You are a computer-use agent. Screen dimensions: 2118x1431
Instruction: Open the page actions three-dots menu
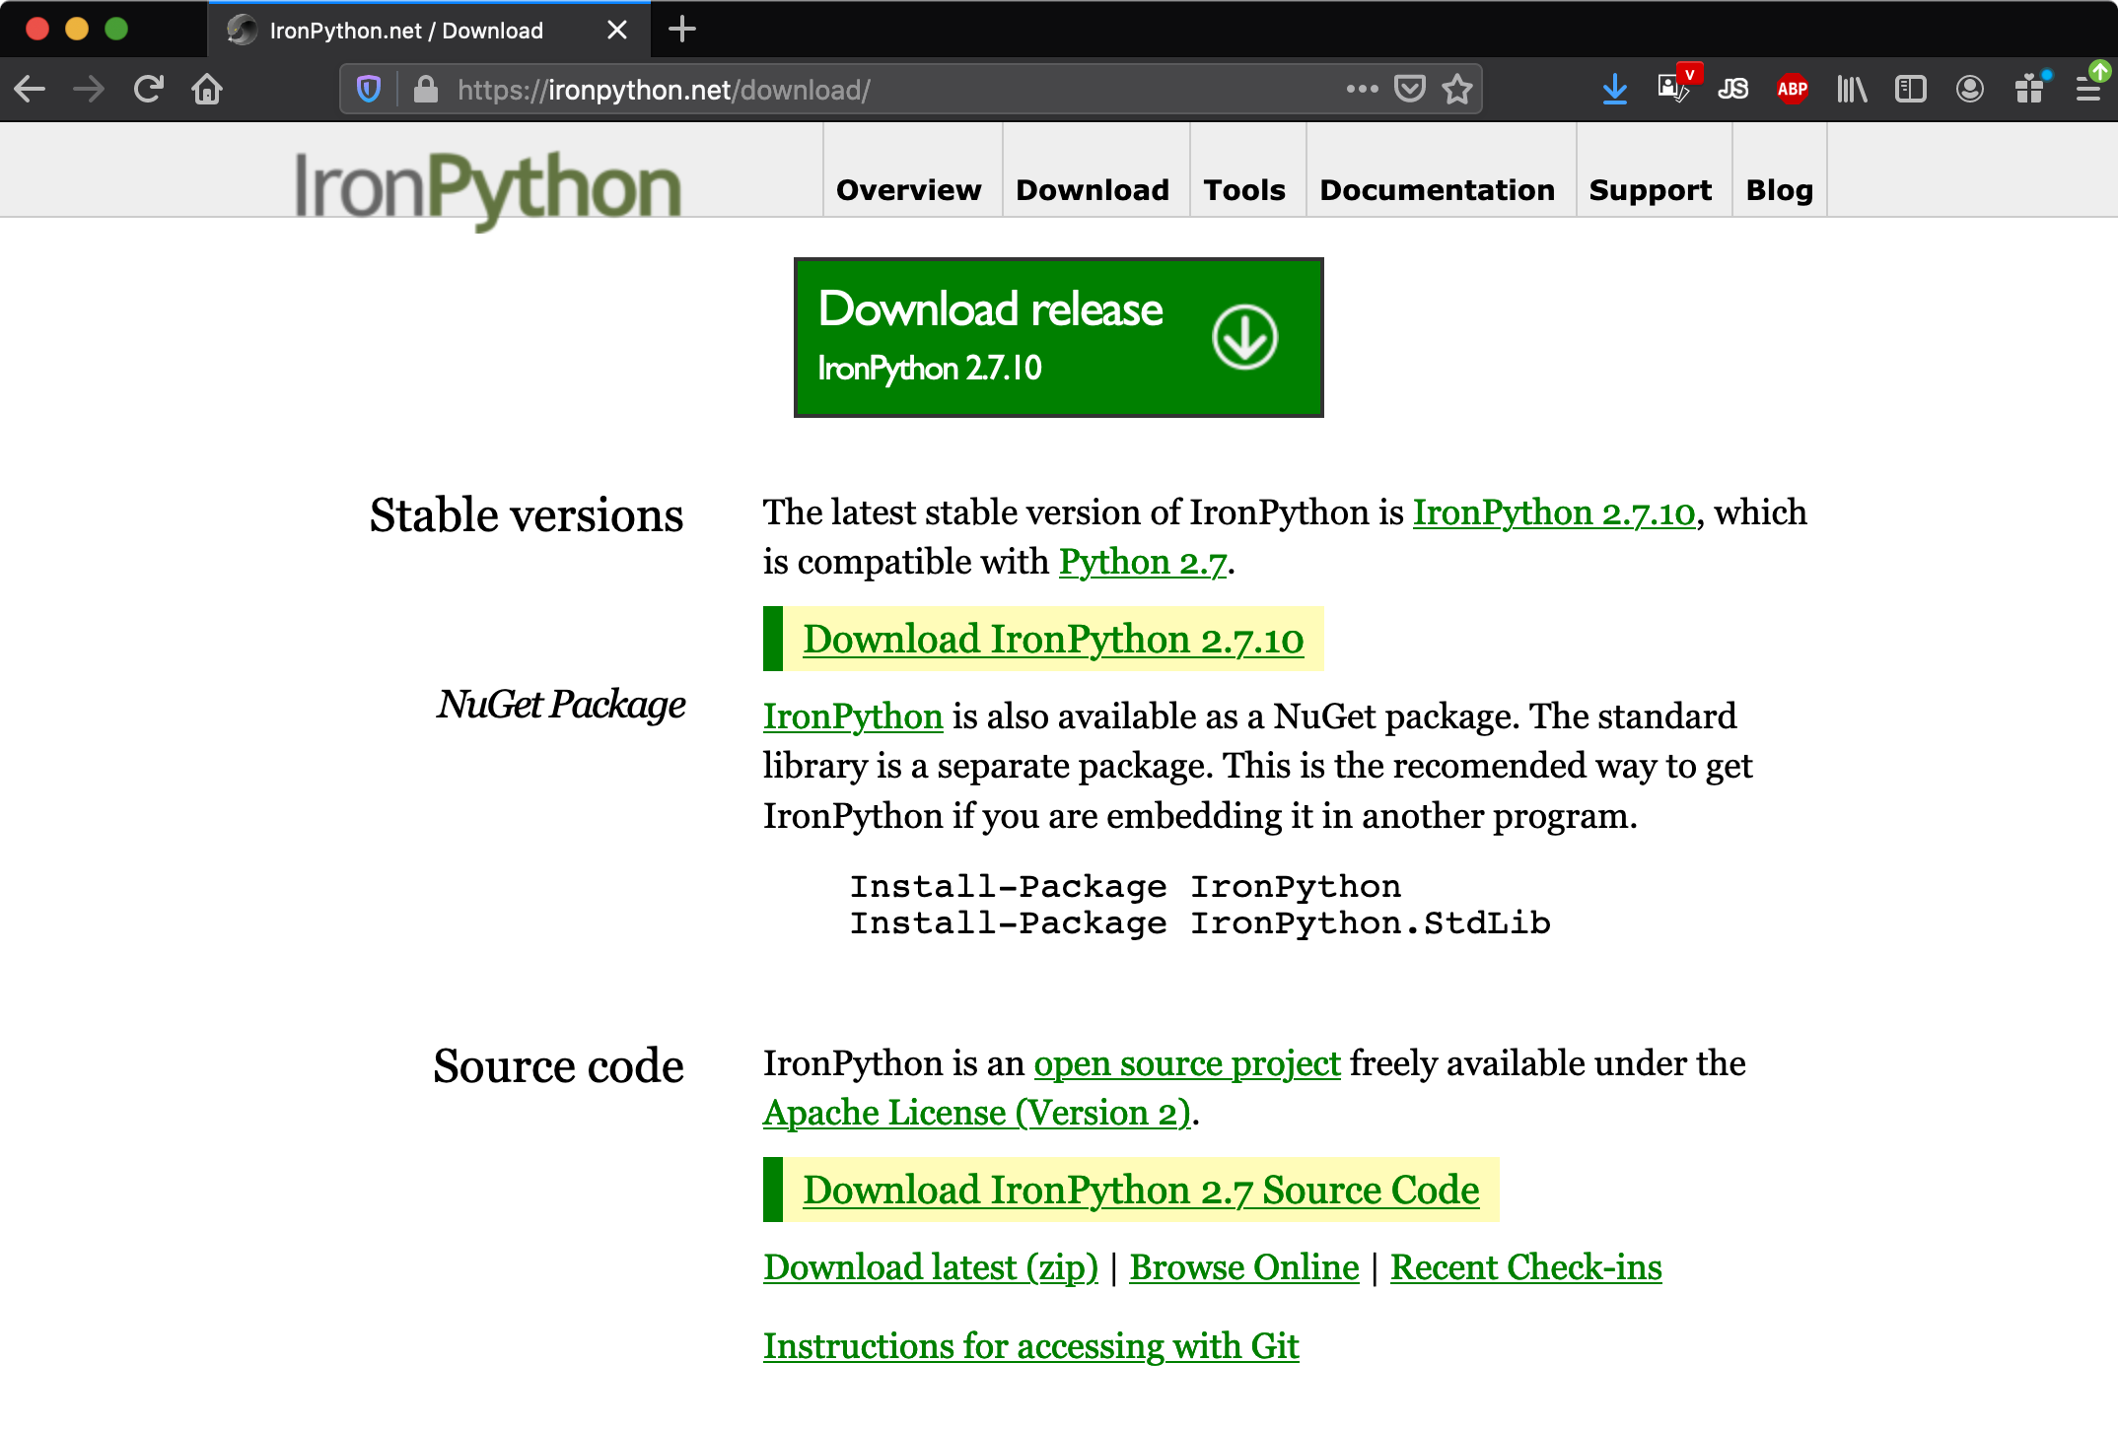click(1362, 90)
